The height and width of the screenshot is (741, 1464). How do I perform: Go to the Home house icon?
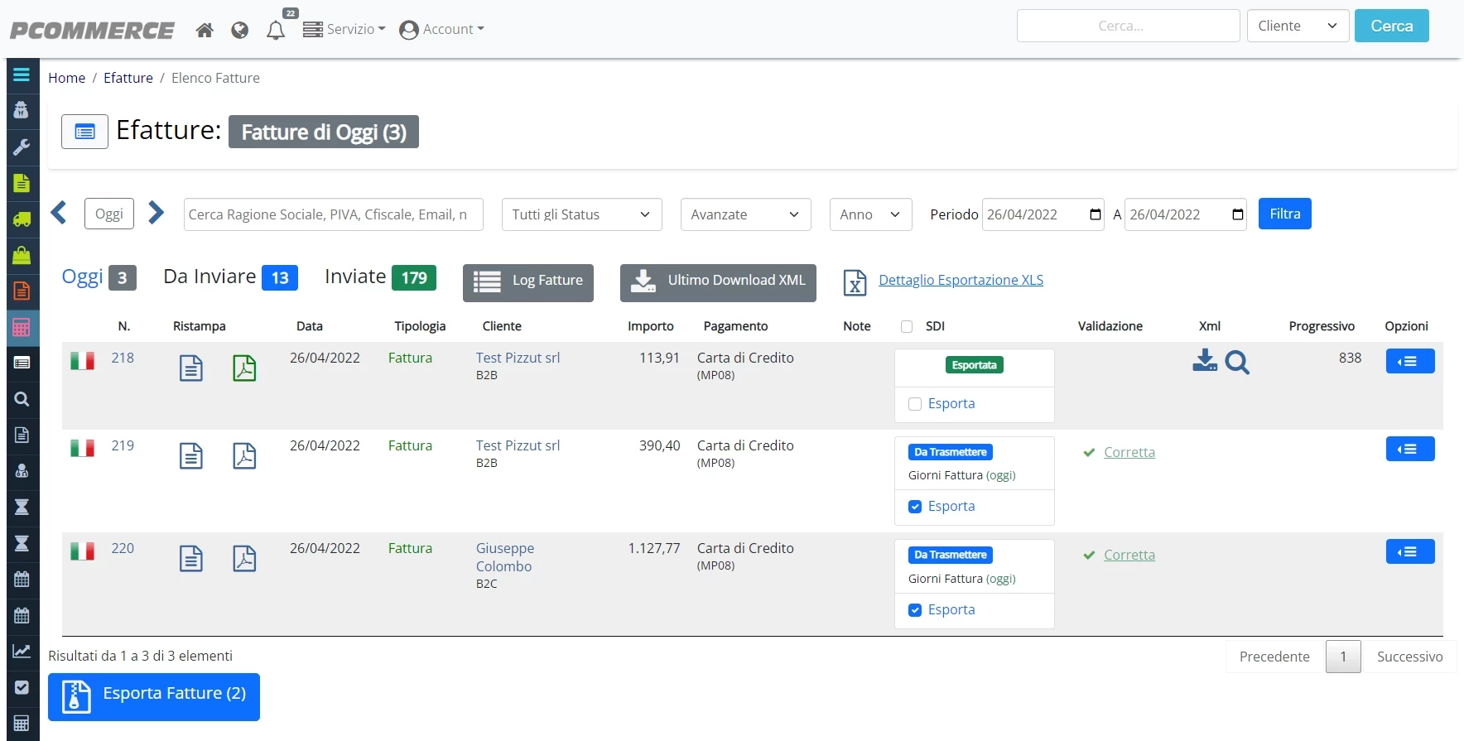205,30
